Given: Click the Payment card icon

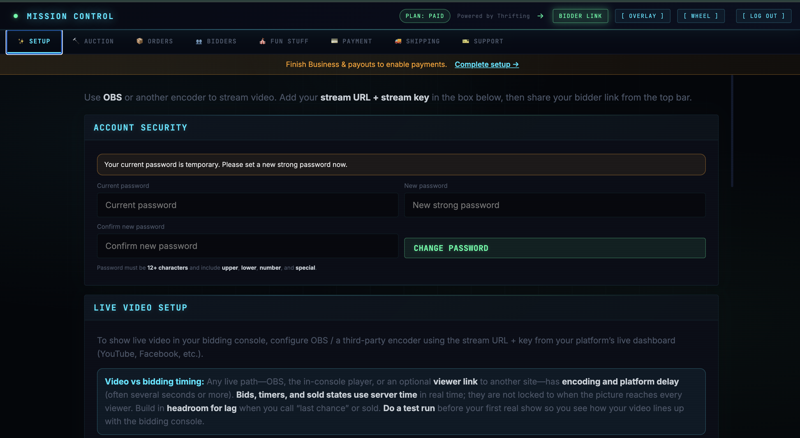Looking at the screenshot, I should tap(334, 41).
